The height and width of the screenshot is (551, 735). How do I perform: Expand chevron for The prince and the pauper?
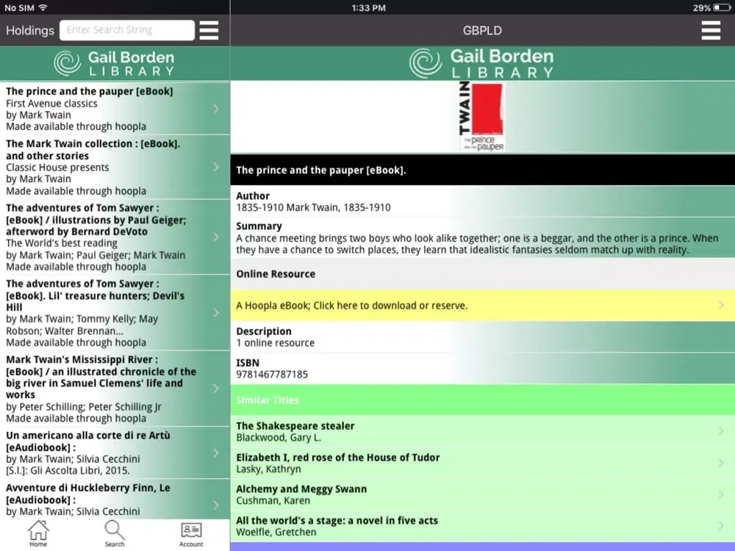[215, 109]
